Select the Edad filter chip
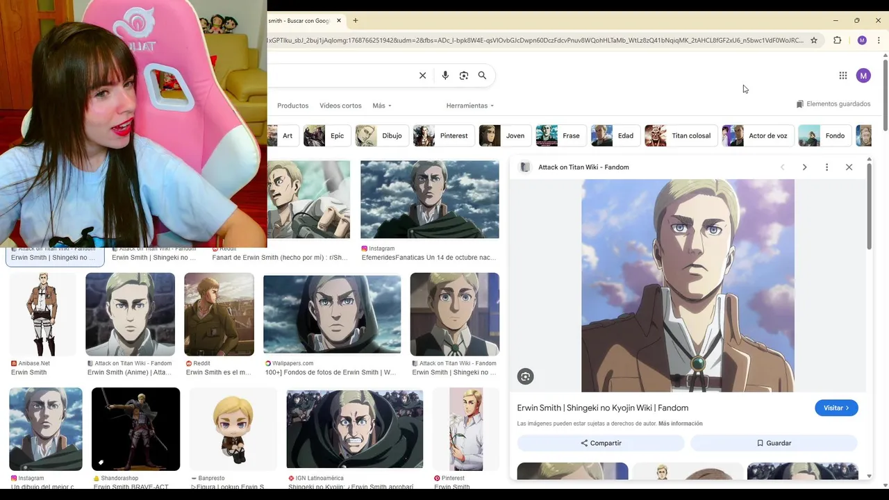This screenshot has width=889, height=500. pyautogui.click(x=615, y=135)
